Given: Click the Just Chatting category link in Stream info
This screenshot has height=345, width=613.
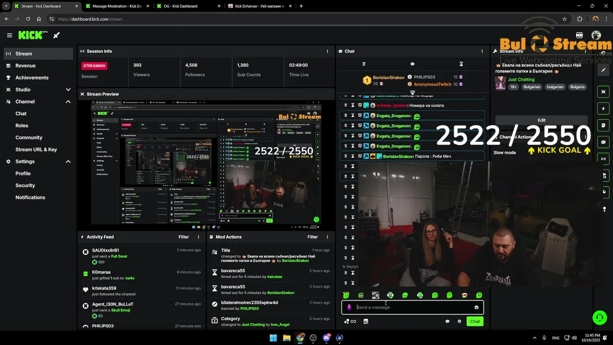Looking at the screenshot, I should pos(521,80).
